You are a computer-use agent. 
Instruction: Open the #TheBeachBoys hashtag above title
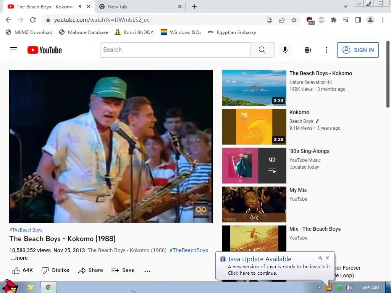26,230
